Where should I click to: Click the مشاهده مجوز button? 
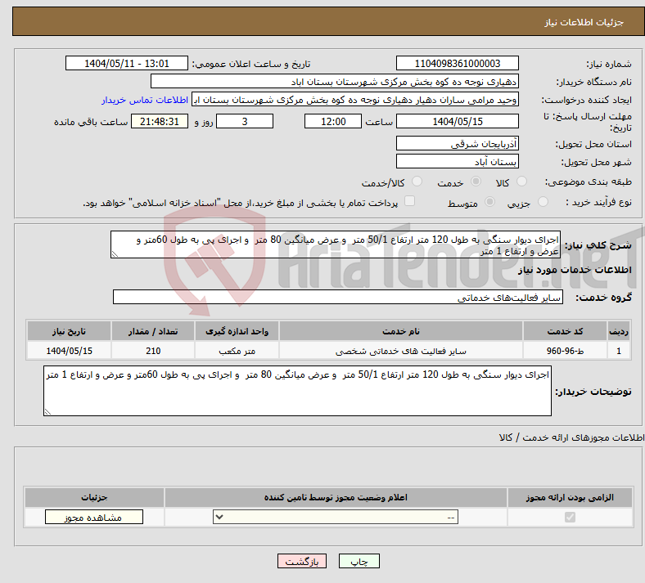point(94,517)
